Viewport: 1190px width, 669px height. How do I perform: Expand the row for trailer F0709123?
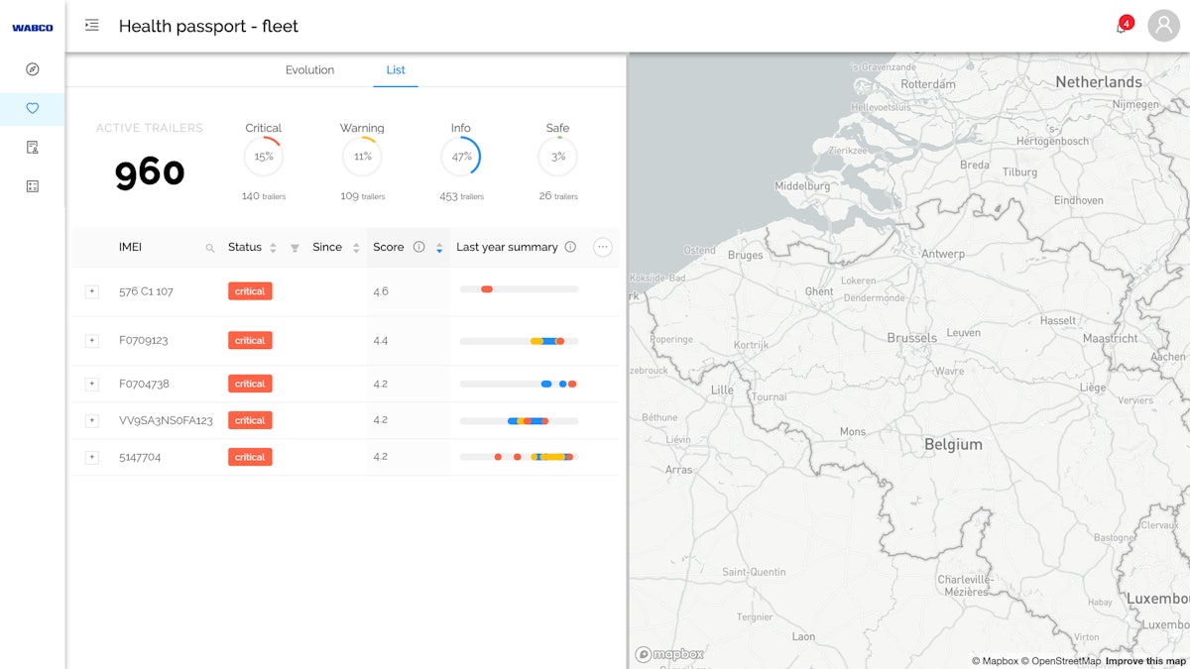pos(91,340)
